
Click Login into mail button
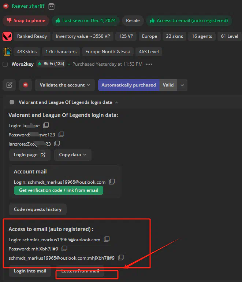[x=30, y=271]
